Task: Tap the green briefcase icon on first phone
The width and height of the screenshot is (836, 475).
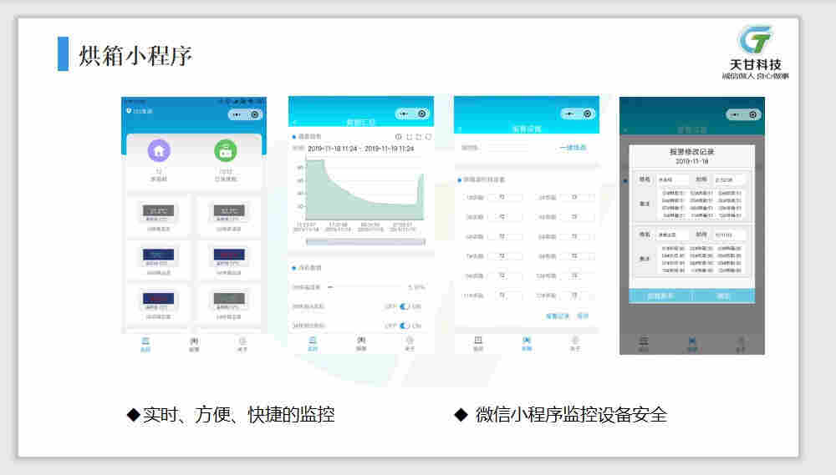Action: (x=225, y=150)
